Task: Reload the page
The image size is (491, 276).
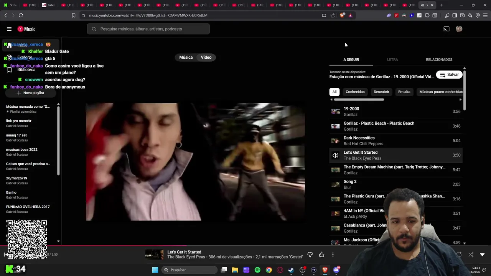Action: [21, 15]
